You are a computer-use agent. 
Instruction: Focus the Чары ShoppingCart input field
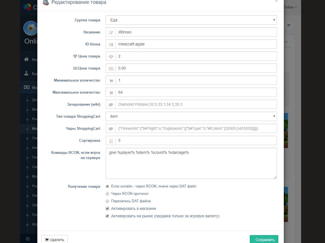pyautogui.click(x=196, y=129)
